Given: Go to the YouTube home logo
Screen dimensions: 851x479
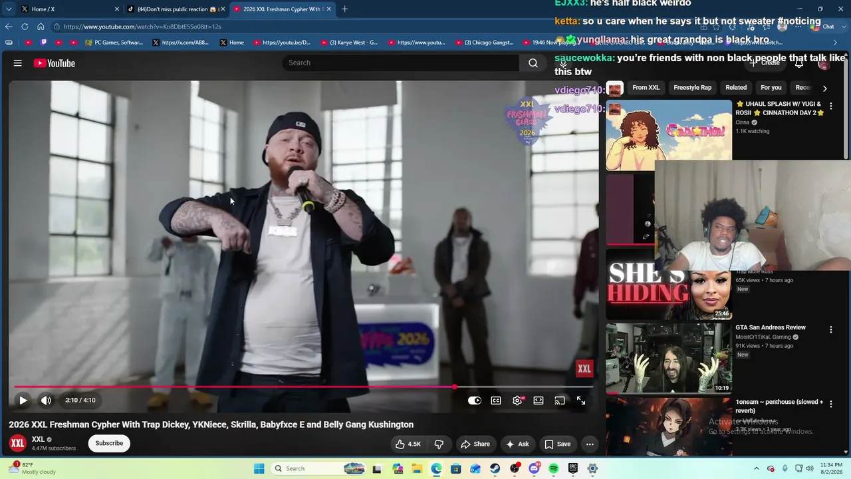Looking at the screenshot, I should click(55, 63).
